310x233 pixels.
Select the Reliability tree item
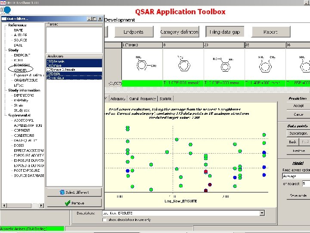pos(21,100)
